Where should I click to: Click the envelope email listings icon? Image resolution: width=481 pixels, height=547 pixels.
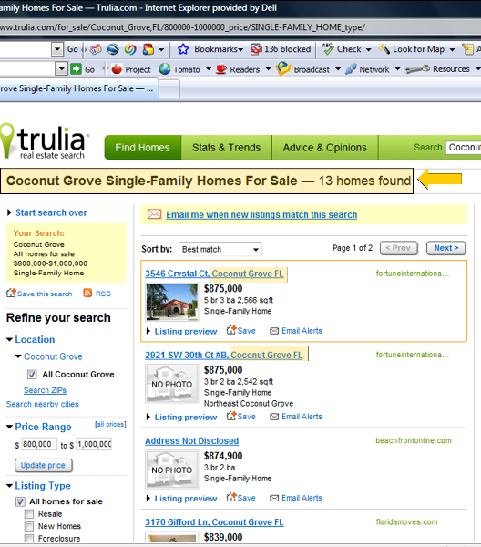click(x=154, y=214)
